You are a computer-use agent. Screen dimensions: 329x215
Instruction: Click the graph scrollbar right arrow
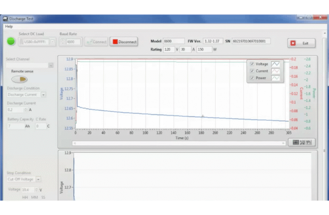pyautogui.click(x=283, y=143)
